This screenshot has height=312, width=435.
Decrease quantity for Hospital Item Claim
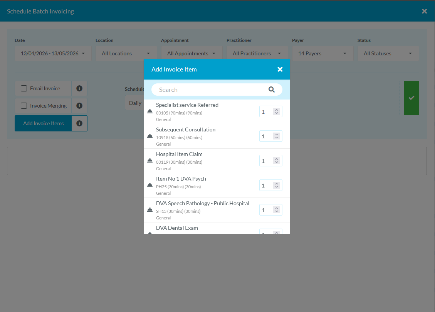coord(277,163)
